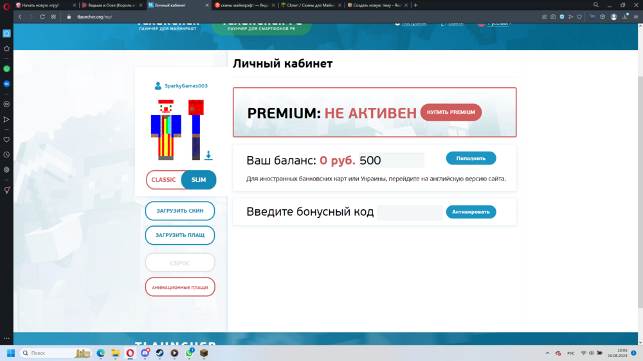Switch to 'скины майнкрафт' Yandex tab
Image resolution: width=643 pixels, height=361 pixels.
coord(244,5)
